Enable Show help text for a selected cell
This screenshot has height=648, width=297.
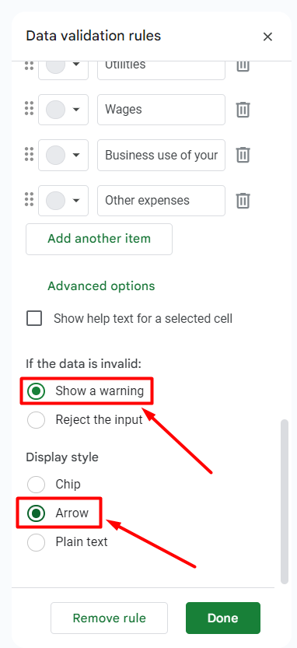(34, 319)
